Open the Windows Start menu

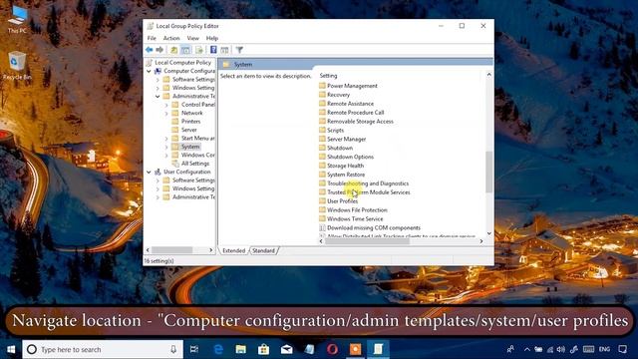pyautogui.click(x=11, y=349)
